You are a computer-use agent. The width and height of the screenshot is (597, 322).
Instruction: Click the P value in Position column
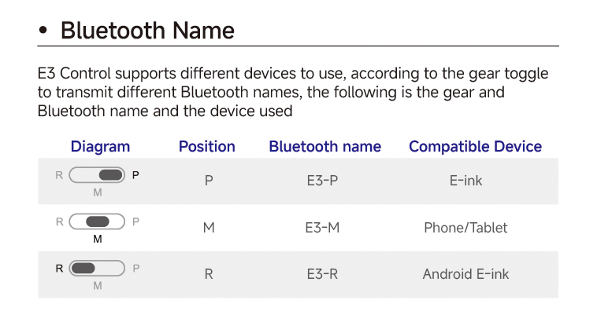(x=209, y=180)
